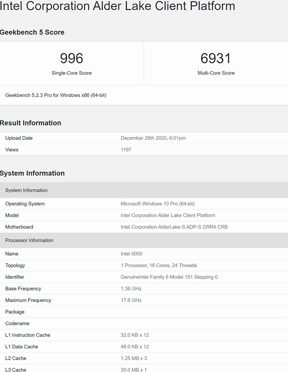Click the Topology label
The width and height of the screenshot is (288, 372).
coord(15,266)
